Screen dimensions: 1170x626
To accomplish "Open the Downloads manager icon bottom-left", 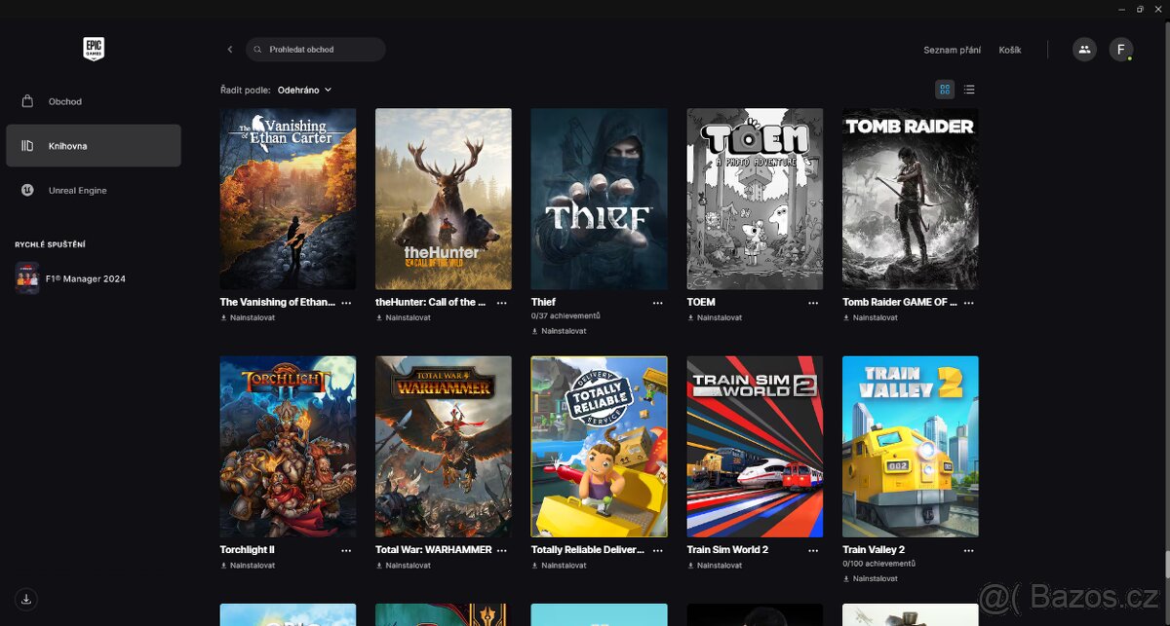I will (x=26, y=600).
